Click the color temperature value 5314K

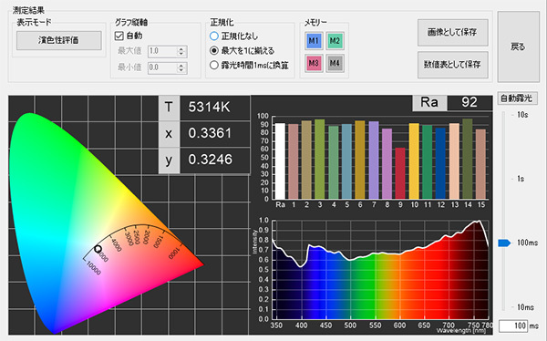[209, 108]
